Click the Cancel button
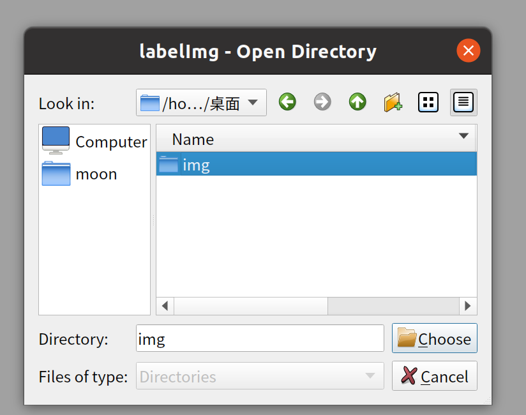This screenshot has height=415, width=526. (x=435, y=376)
